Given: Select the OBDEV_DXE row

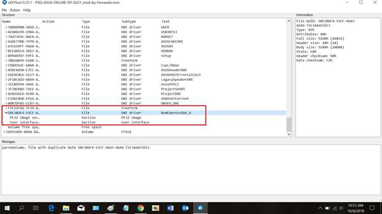Looking at the screenshot, I should tap(144, 103).
